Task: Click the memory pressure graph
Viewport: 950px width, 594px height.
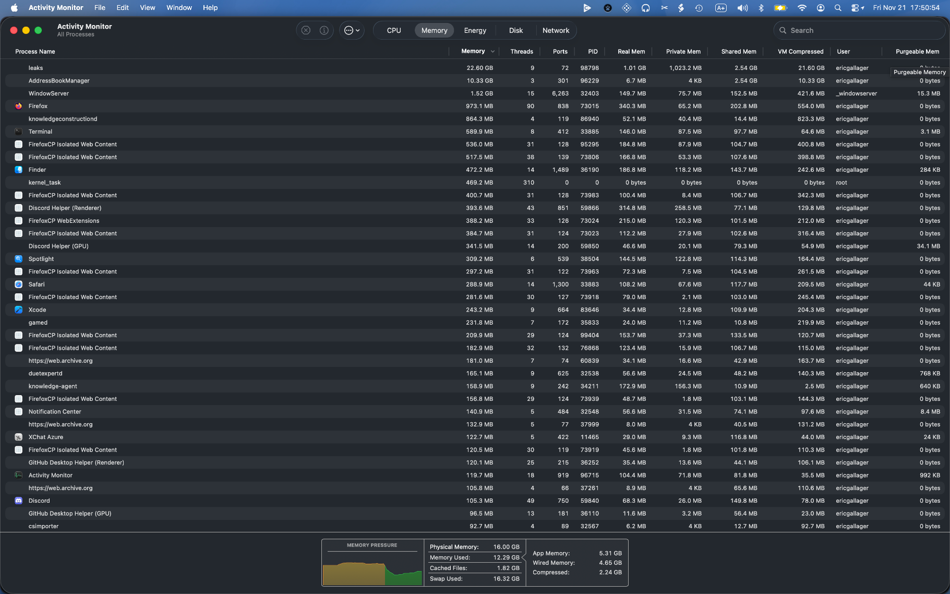Action: (x=372, y=569)
